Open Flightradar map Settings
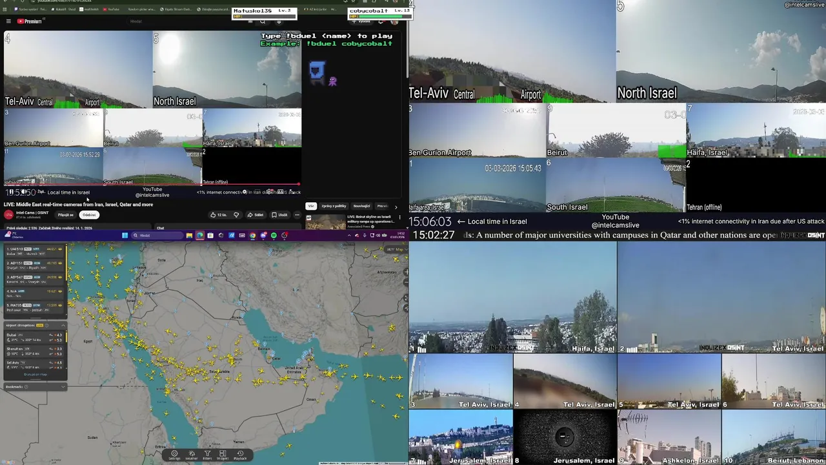The width and height of the screenshot is (826, 465). click(x=174, y=455)
